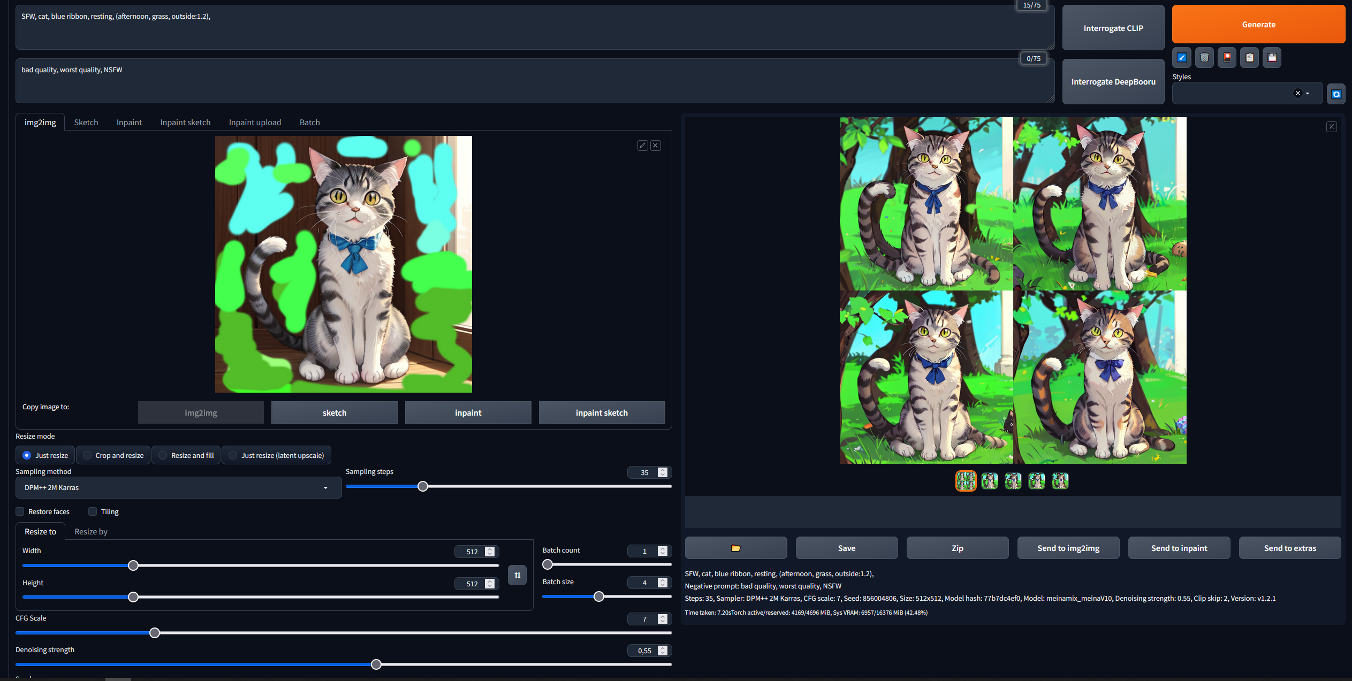Viewport: 1352px width, 681px height.
Task: Enable the Tiling checkbox
Action: pyautogui.click(x=92, y=511)
